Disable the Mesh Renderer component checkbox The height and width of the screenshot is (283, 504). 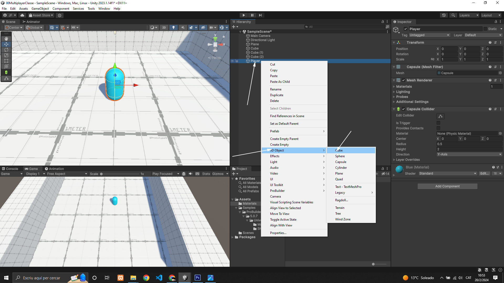coord(403,80)
